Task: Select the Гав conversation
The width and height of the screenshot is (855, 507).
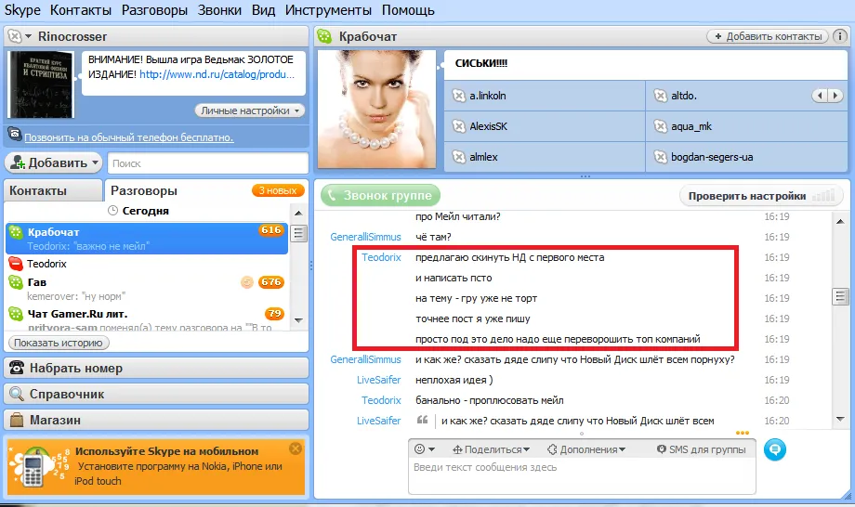Action: [x=147, y=289]
